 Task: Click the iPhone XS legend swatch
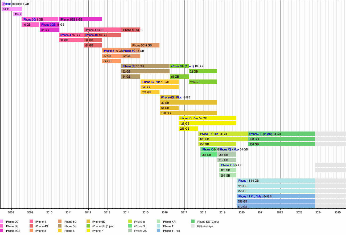coord(130,231)
